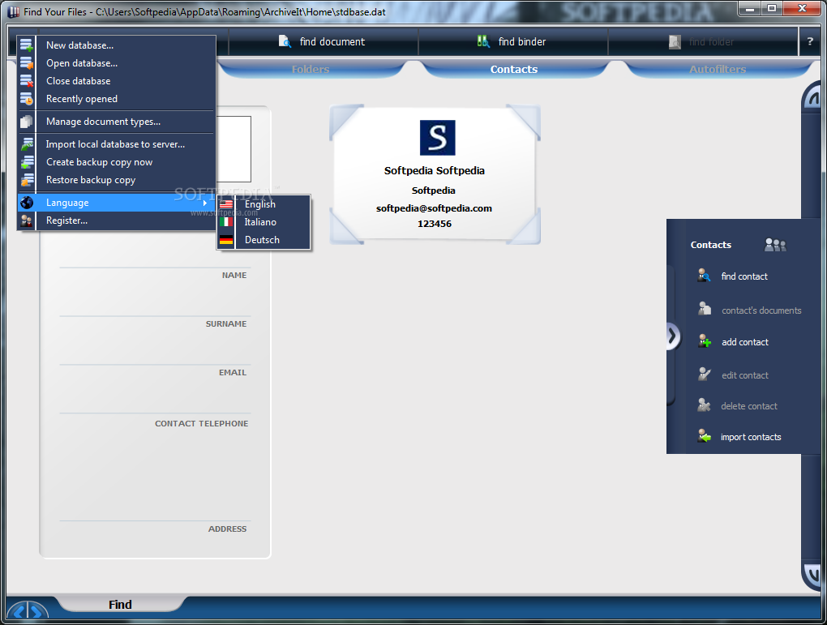
Task: Select Close database menu item
Action: pos(117,81)
